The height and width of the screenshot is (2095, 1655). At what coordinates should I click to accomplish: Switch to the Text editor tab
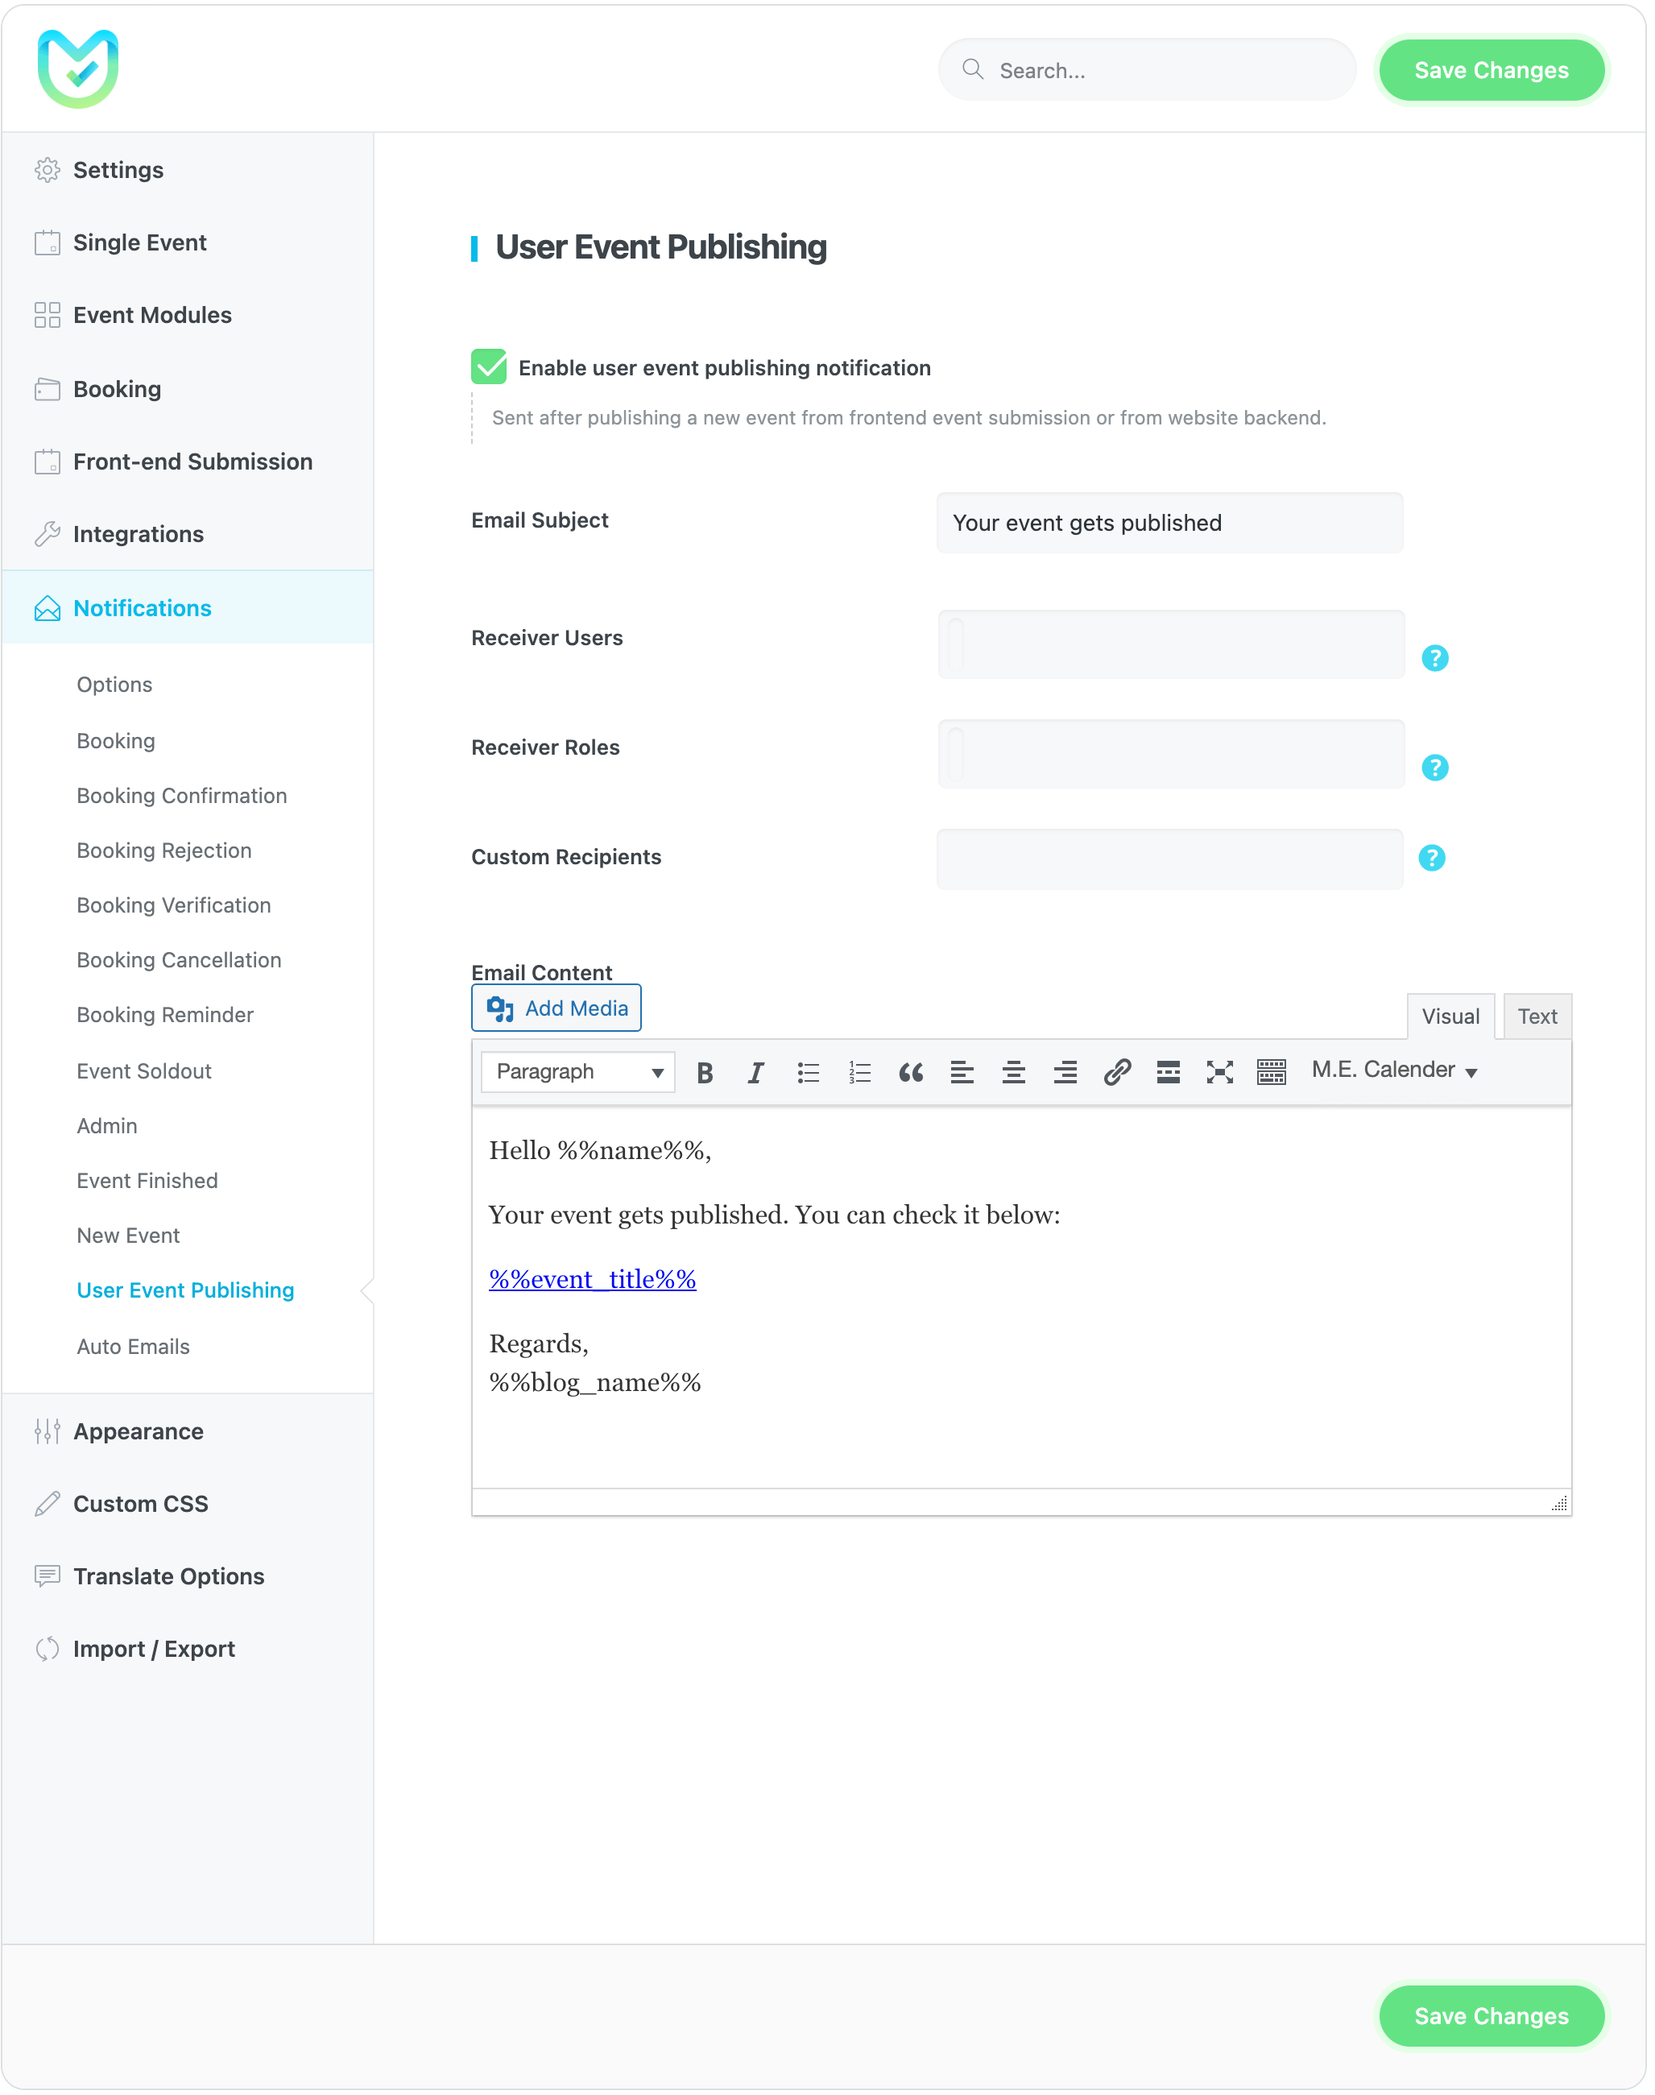(x=1536, y=1016)
